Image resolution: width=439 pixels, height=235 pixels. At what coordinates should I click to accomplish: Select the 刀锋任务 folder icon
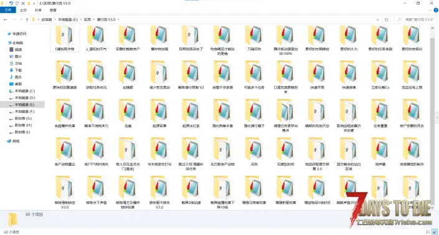pos(254,36)
